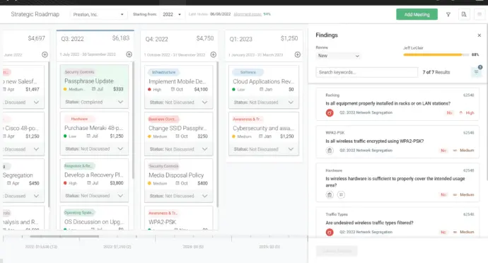Click the 2023 total on timeline
This screenshot has width=488, height=263.
pos(117,247)
